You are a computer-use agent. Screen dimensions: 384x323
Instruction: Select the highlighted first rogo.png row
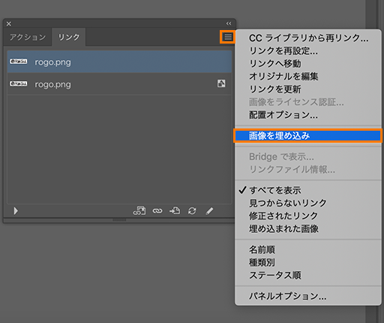(x=119, y=62)
